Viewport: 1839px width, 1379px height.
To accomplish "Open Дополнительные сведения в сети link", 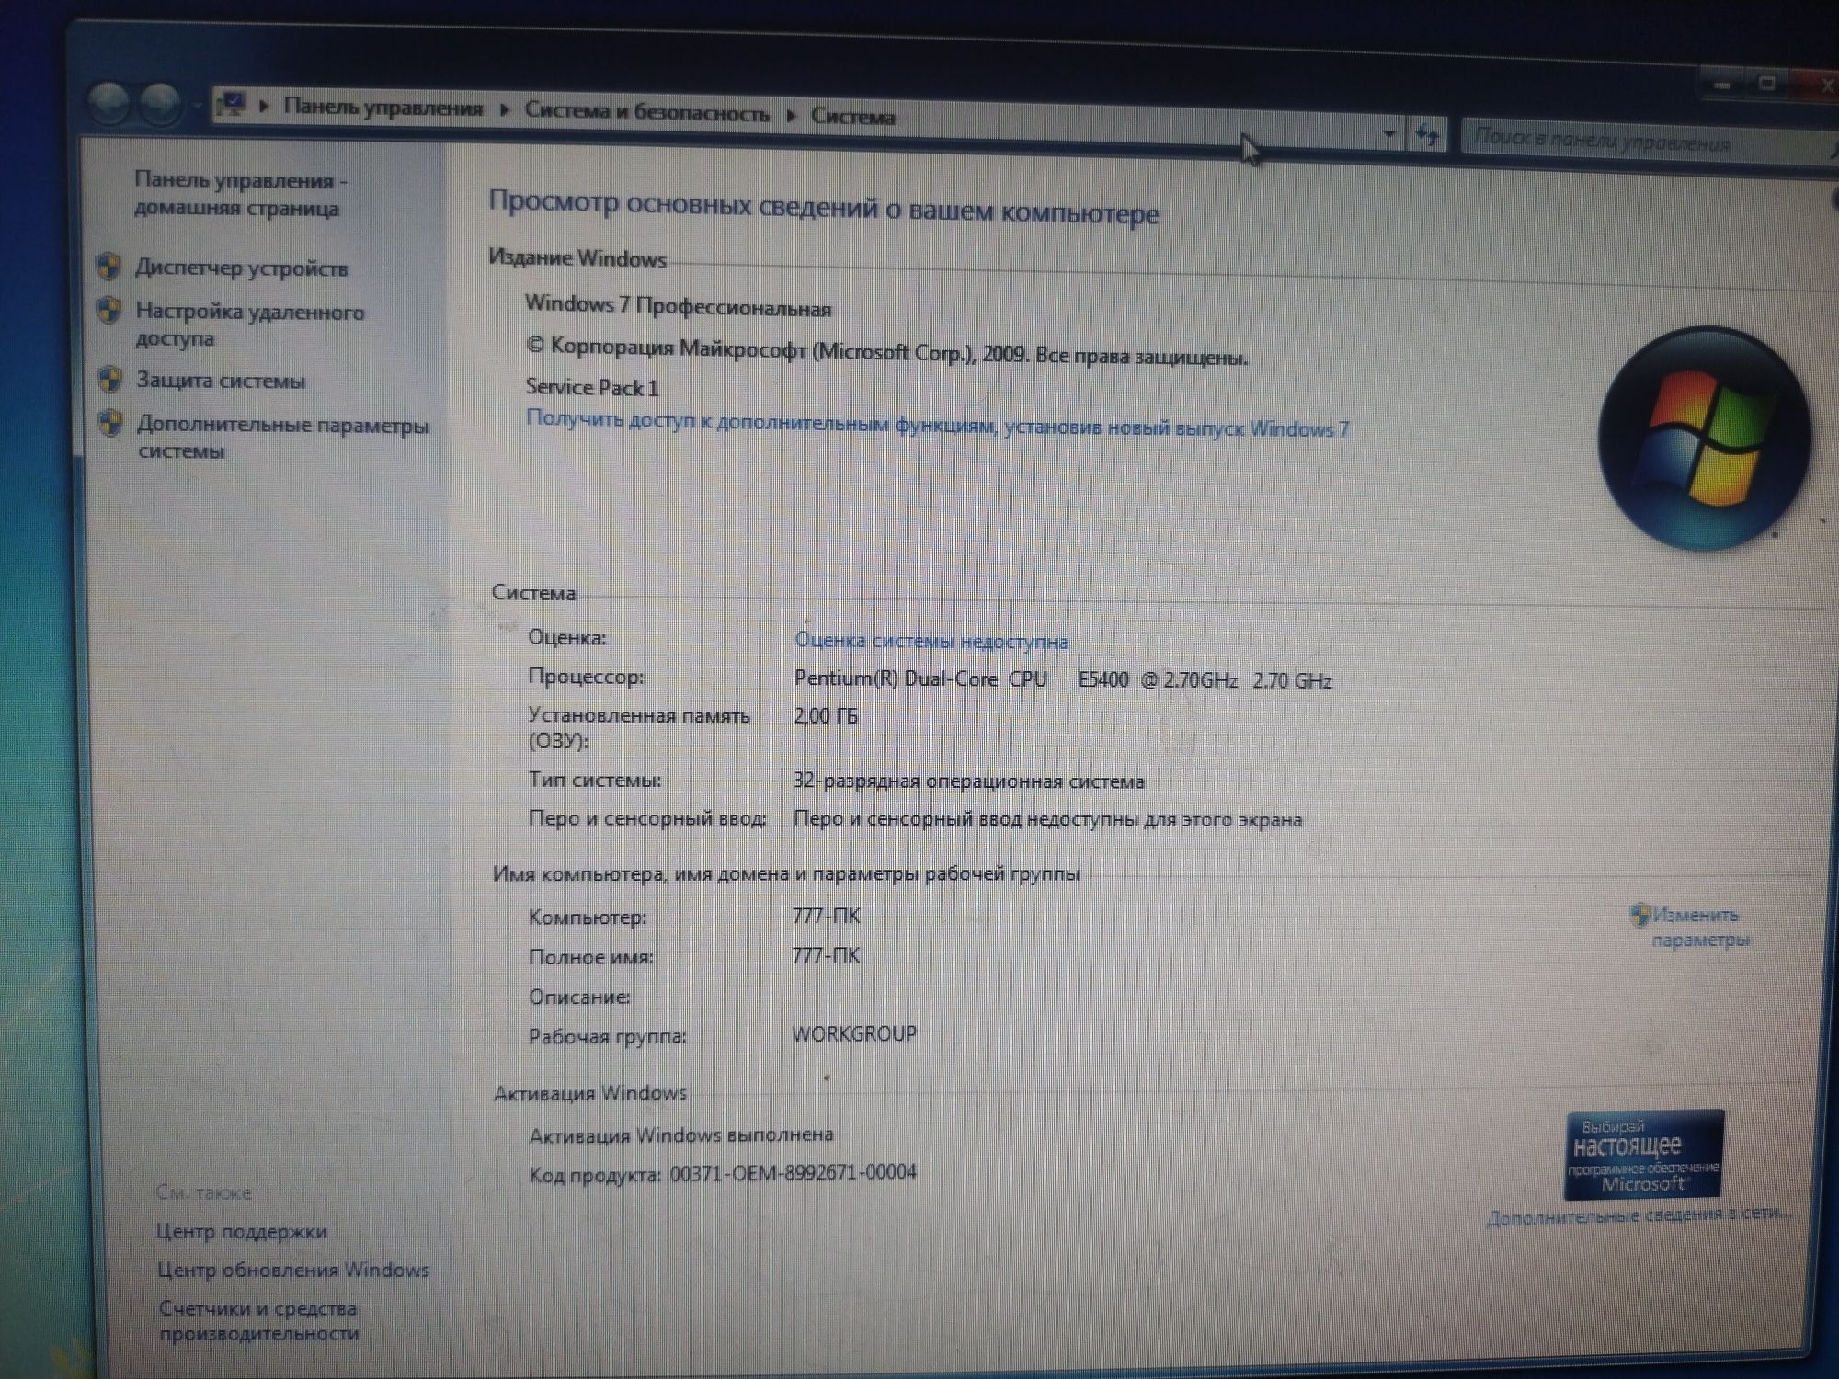I will click(x=1639, y=1215).
